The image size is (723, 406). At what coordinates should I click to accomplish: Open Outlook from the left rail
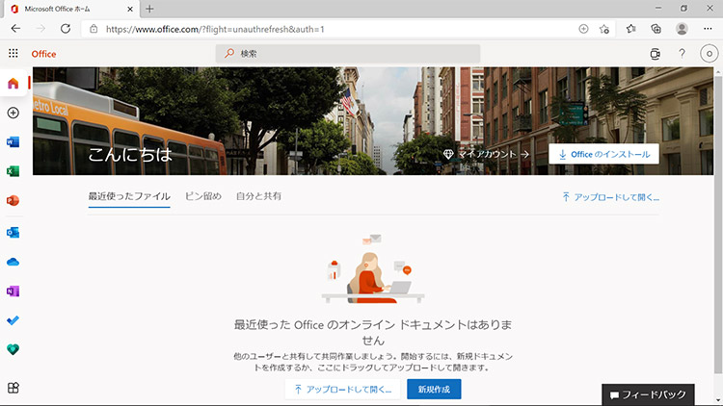coord(13,232)
